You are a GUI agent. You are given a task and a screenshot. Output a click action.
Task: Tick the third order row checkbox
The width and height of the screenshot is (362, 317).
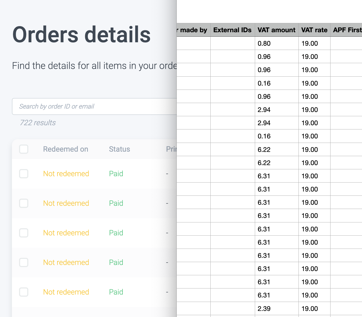24,233
